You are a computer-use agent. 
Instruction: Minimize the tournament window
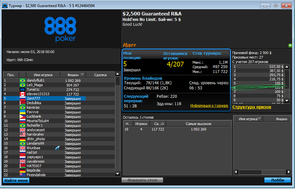(x=265, y=5)
